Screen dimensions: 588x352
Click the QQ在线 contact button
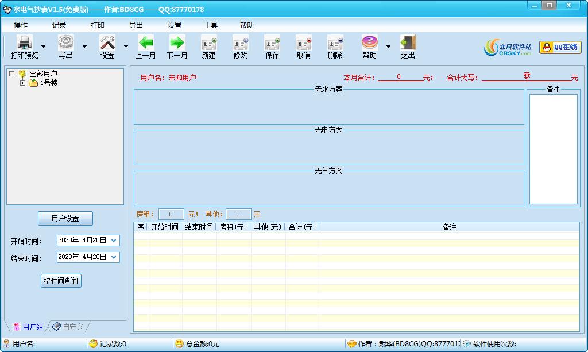560,47
